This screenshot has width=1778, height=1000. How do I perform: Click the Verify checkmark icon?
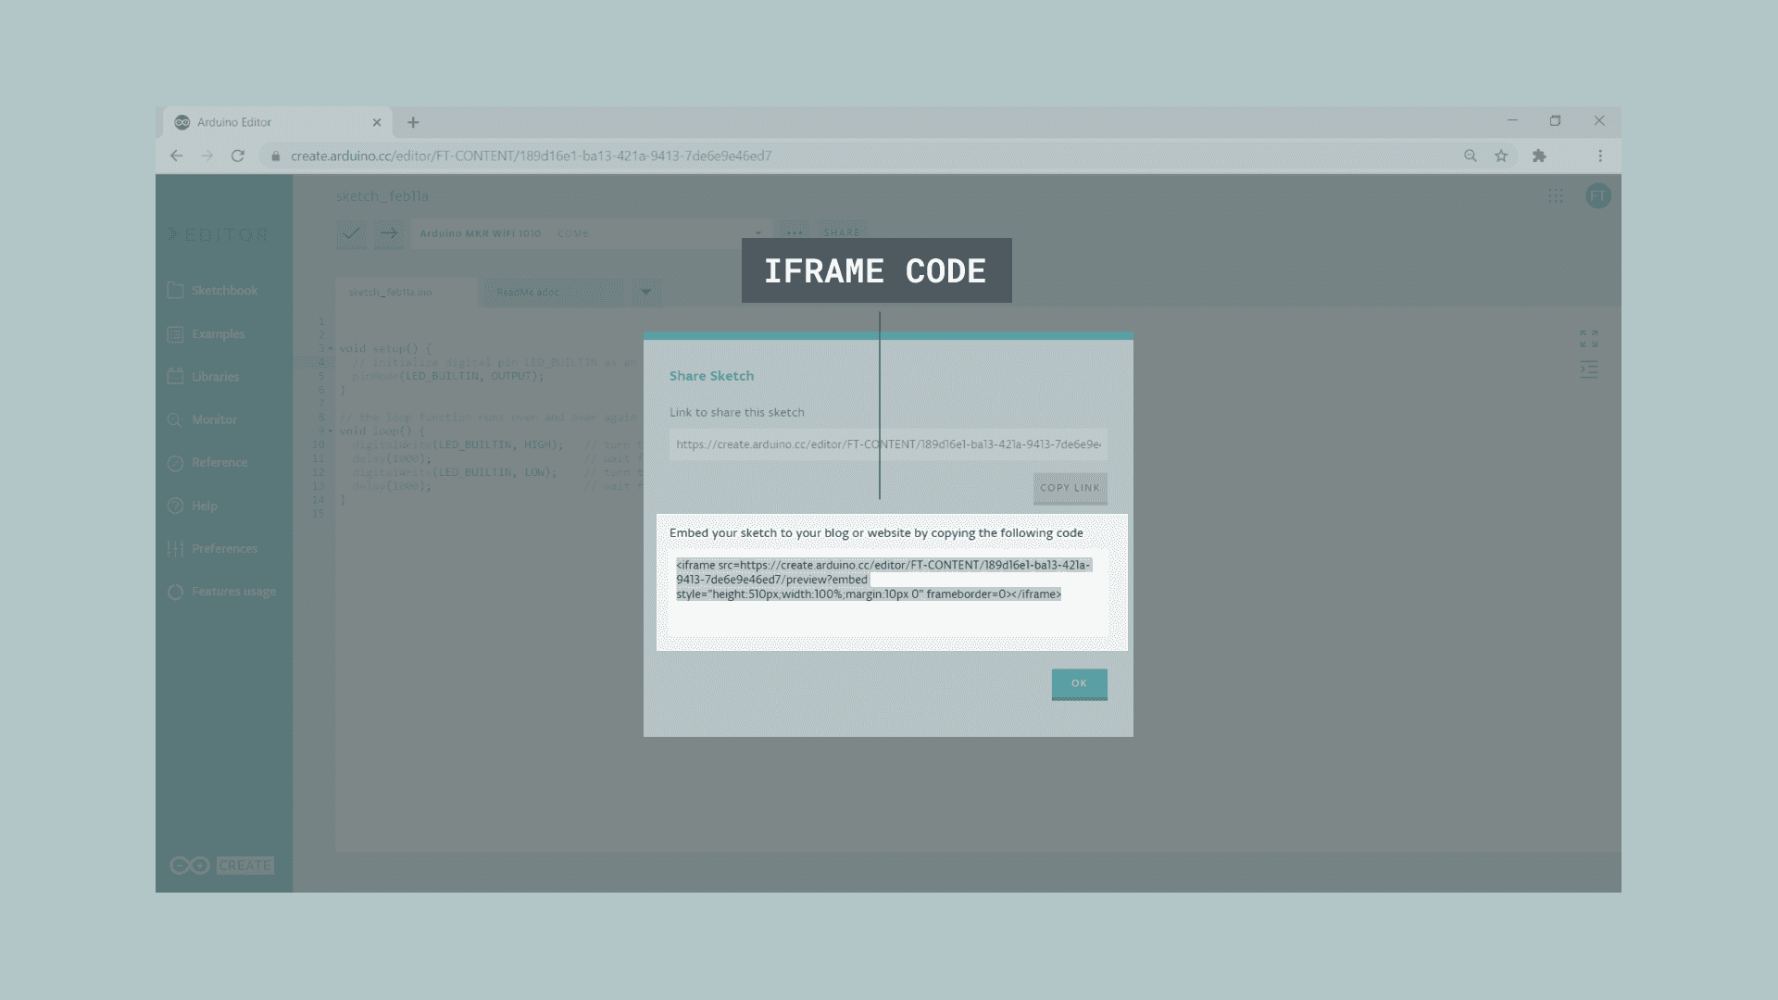[x=351, y=233]
